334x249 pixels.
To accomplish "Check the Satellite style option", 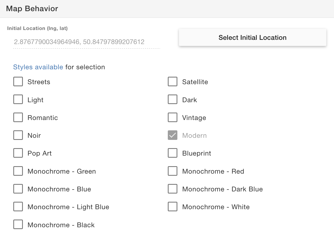I will 173,82.
